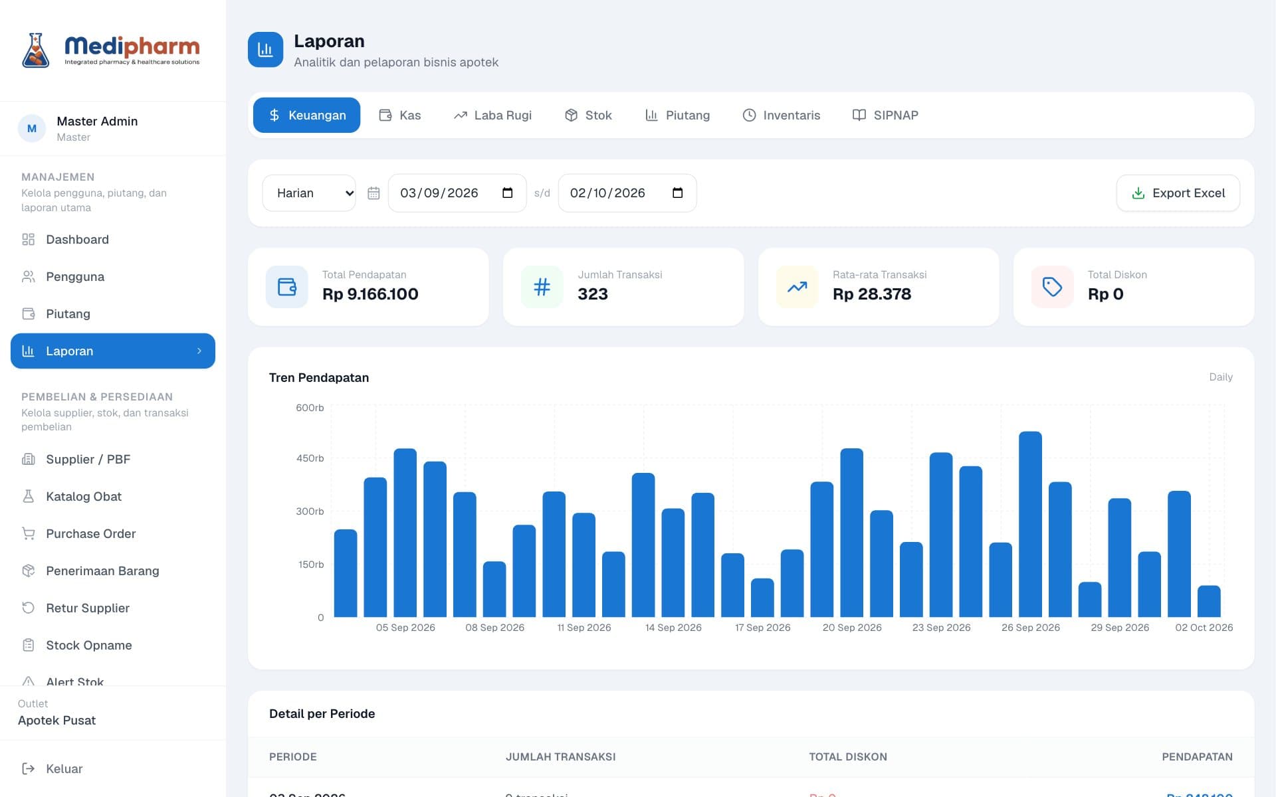This screenshot has height=797, width=1276.
Task: Click the tallest bar at 26 Sep 2026
Action: 1030,524
